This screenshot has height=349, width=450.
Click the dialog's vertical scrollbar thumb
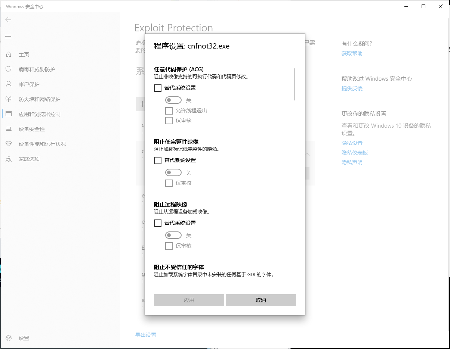pyautogui.click(x=295, y=84)
